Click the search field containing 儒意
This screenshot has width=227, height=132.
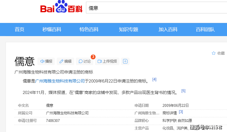(155, 8)
